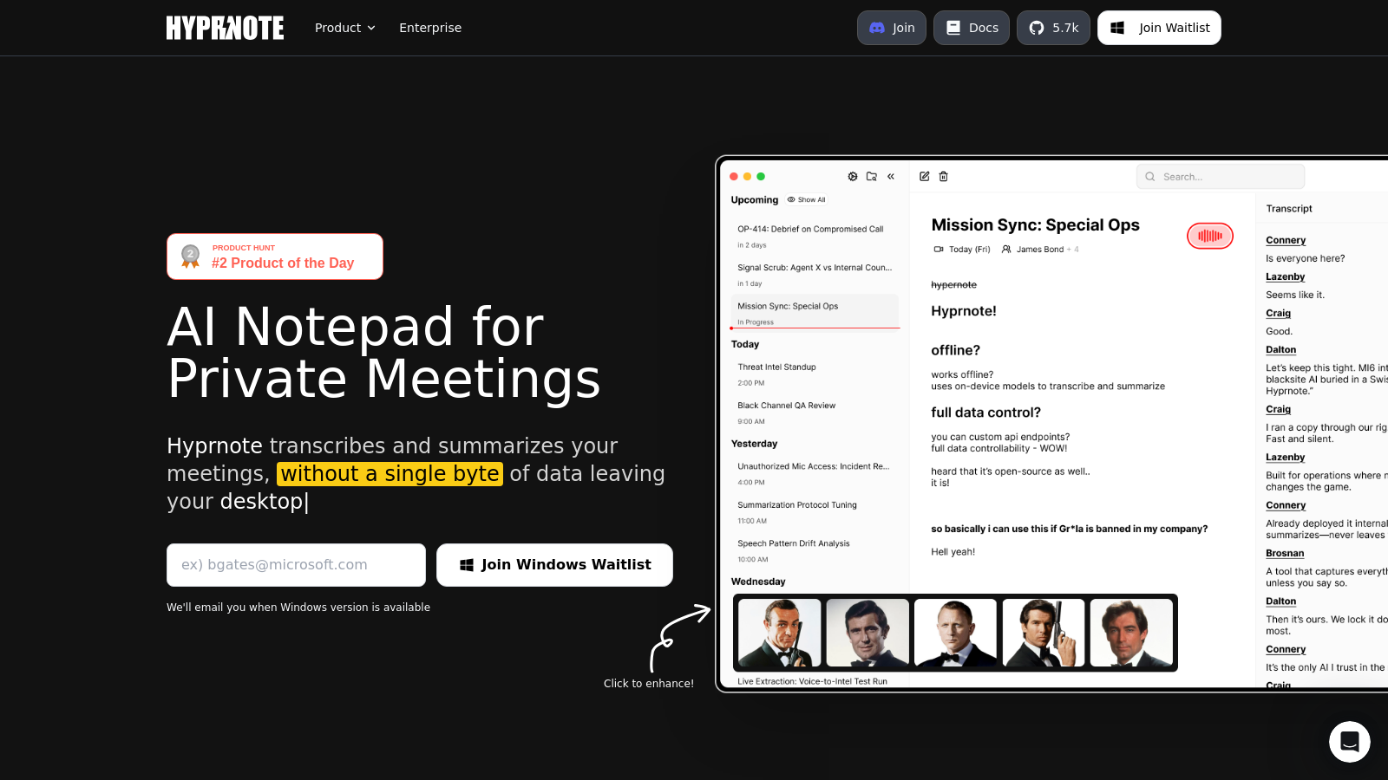Viewport: 1388px width, 780px height.
Task: Open settings with the gear icon
Action: [x=853, y=176]
